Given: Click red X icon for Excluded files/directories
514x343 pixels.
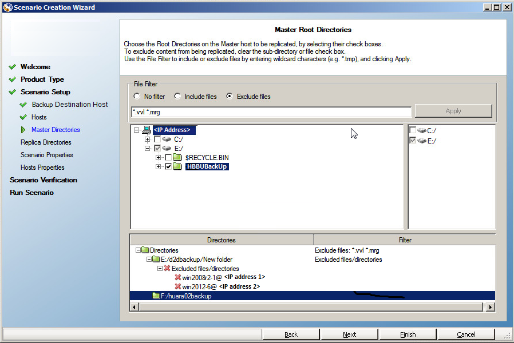Looking at the screenshot, I should click(x=167, y=268).
